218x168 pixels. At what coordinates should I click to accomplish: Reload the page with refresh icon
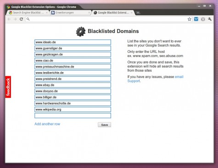21,19
